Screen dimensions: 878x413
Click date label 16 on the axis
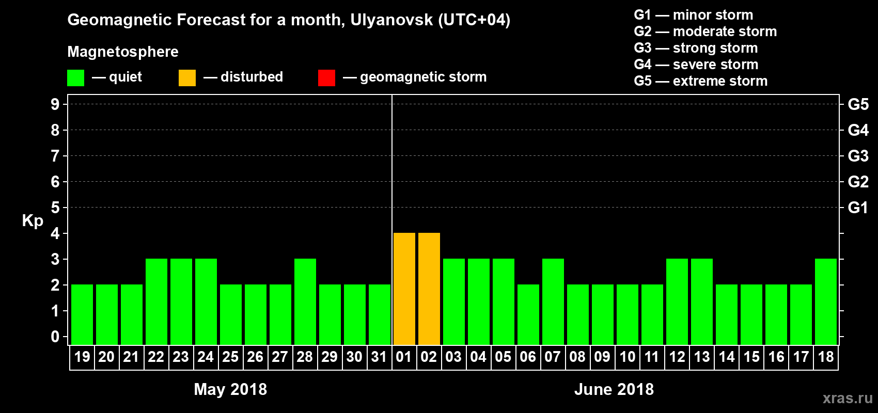776,357
